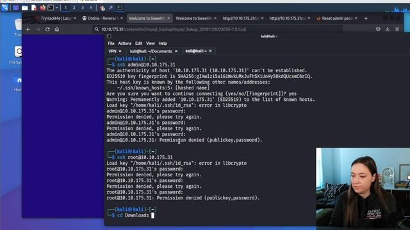Screen dimensions: 410x230
Task: Open a new Firefox tab
Action: coord(366,19)
